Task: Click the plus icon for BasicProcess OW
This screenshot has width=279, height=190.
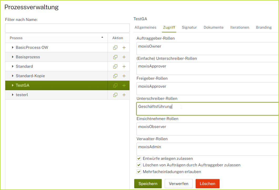Action: pyautogui.click(x=124, y=47)
